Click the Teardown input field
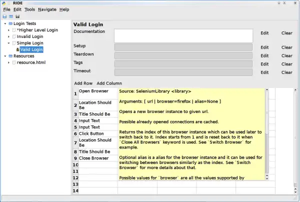This screenshot has height=202, width=300. pyautogui.click(x=183, y=55)
